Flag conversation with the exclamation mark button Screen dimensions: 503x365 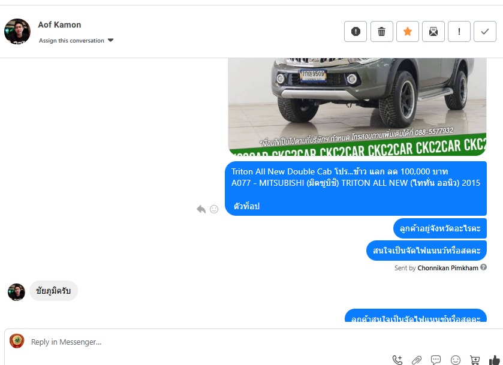[x=459, y=31]
